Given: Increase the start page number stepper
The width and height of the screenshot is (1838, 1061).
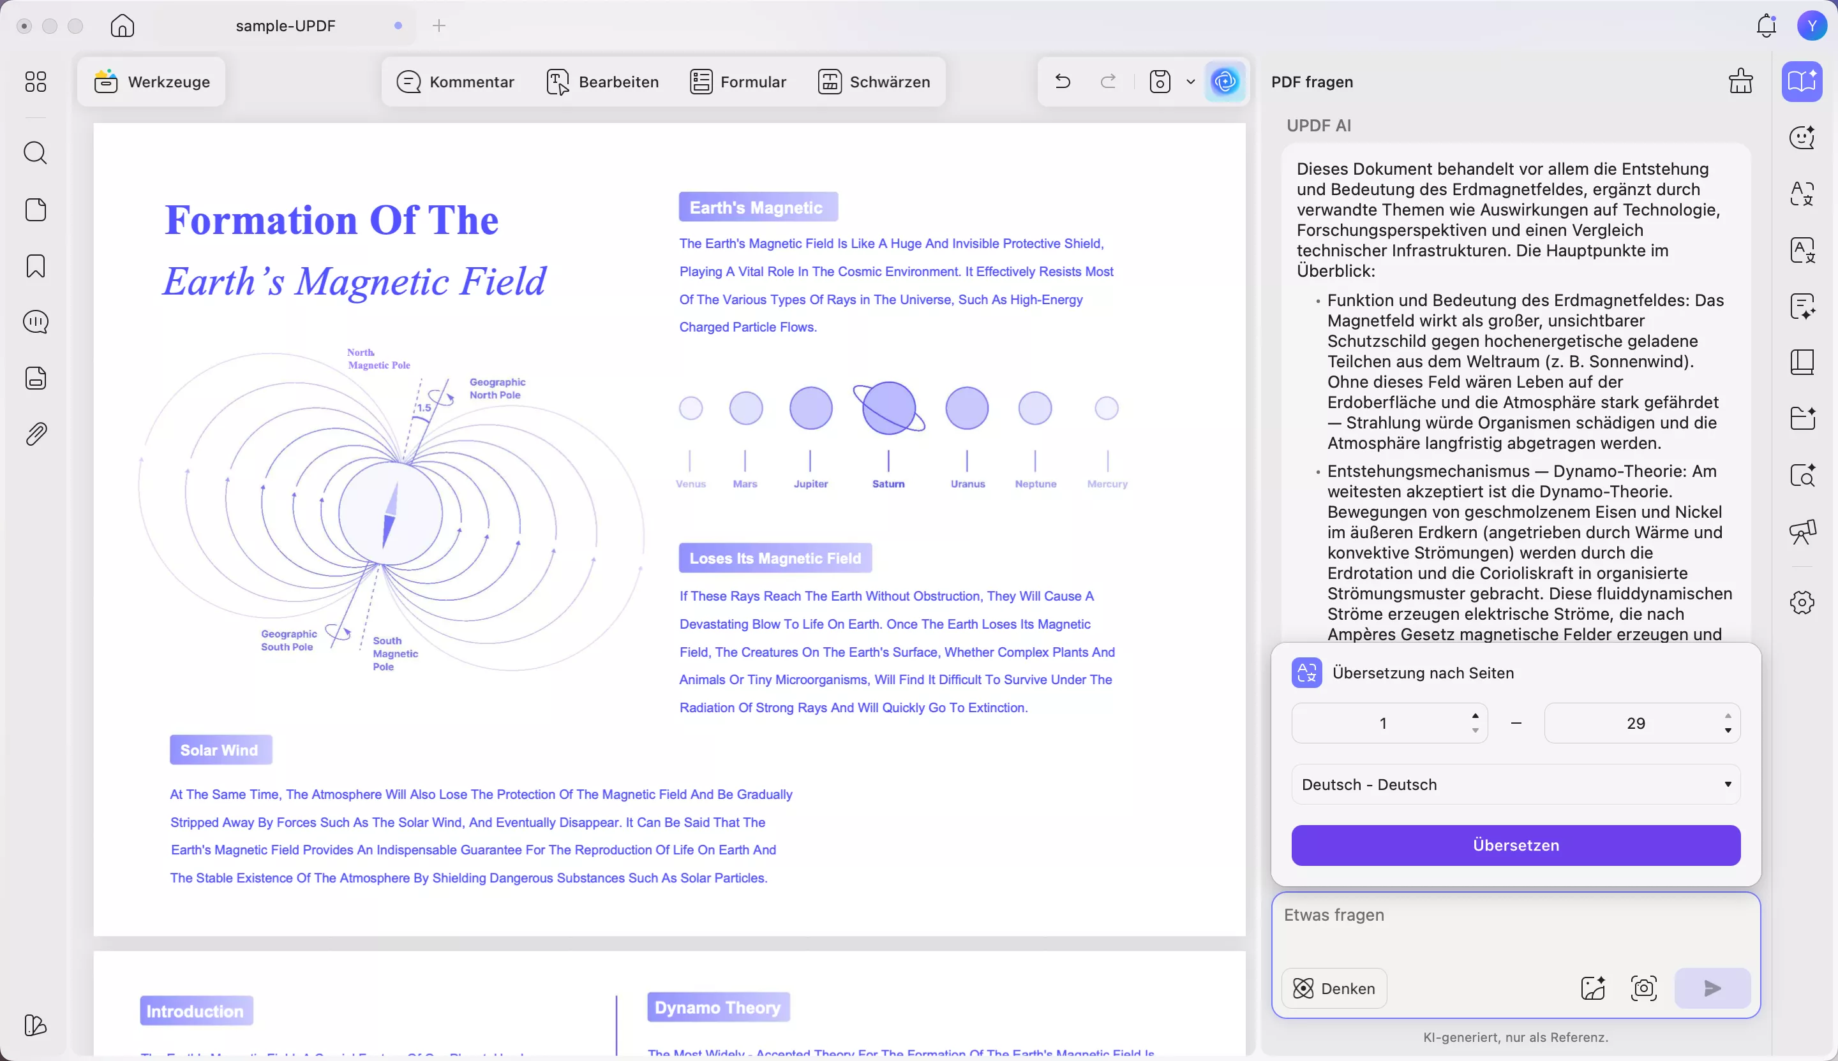Looking at the screenshot, I should tap(1475, 715).
